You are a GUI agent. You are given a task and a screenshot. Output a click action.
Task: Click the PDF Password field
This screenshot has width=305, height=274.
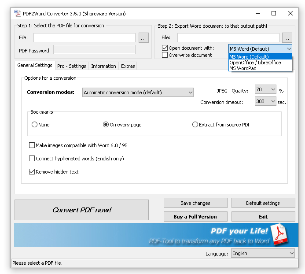click(94, 50)
